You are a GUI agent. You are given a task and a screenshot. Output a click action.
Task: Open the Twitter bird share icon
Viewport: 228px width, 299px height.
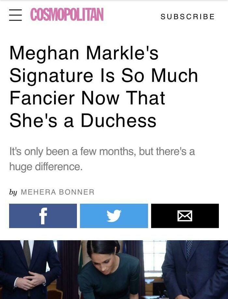coord(114,216)
